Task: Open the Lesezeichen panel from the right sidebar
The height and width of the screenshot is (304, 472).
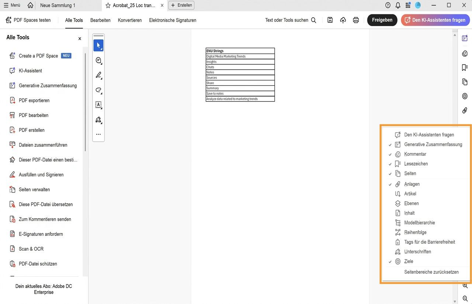Action: 464,67
